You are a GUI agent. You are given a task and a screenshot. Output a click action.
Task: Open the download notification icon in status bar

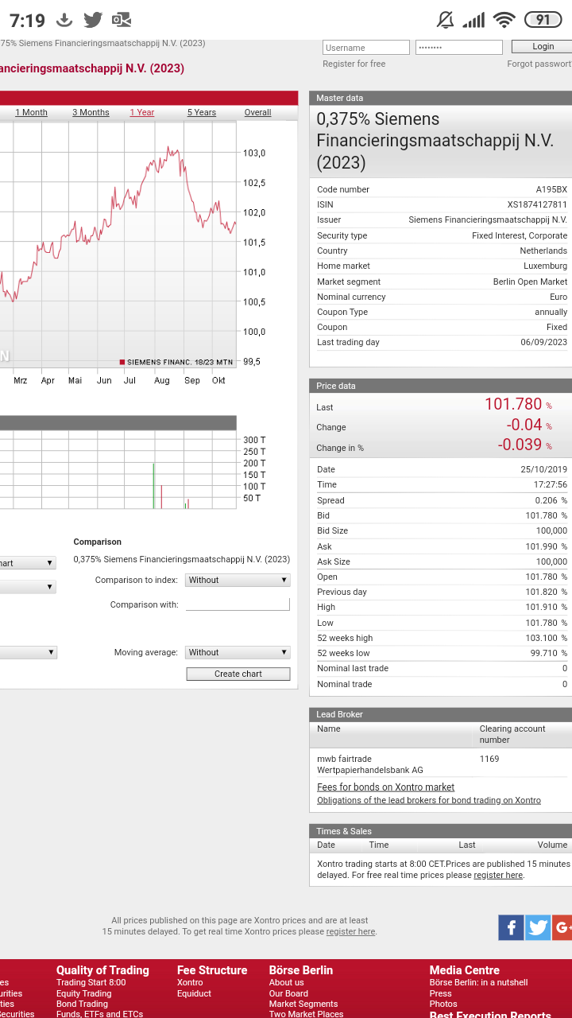65,20
